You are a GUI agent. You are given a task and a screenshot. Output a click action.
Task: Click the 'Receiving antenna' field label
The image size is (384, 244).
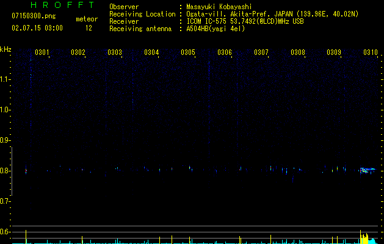(140, 29)
